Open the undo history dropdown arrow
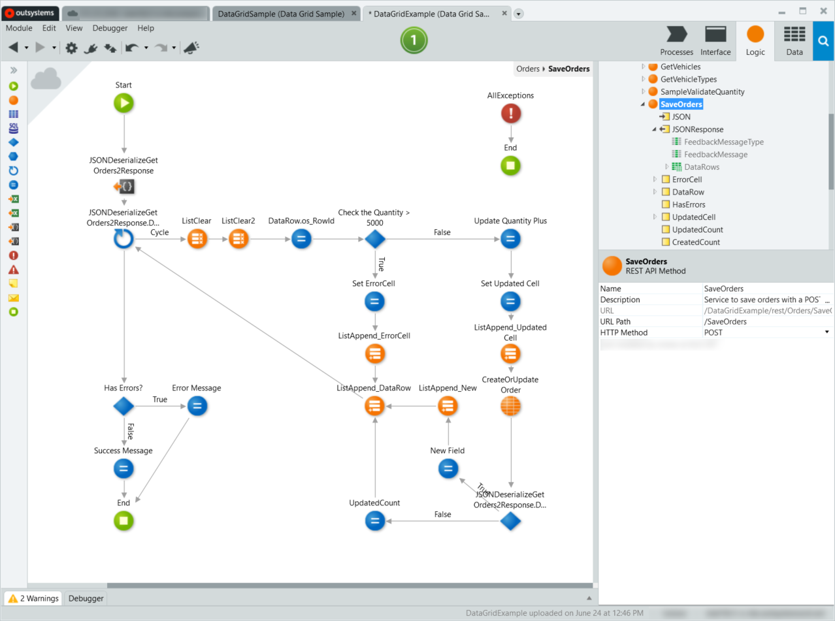Screen dimensions: 835x621 [x=146, y=47]
